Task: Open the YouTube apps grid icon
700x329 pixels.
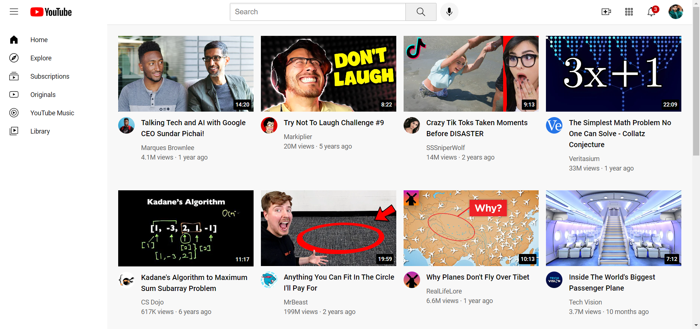Action: pos(629,12)
